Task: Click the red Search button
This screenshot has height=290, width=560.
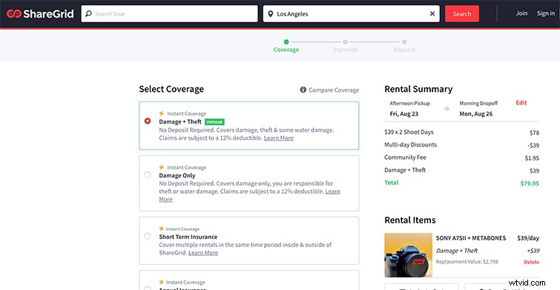Action: [x=462, y=14]
